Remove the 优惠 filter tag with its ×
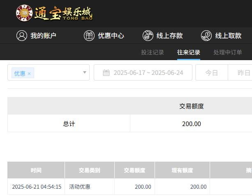Screen dimensions: 252x196 29,74
